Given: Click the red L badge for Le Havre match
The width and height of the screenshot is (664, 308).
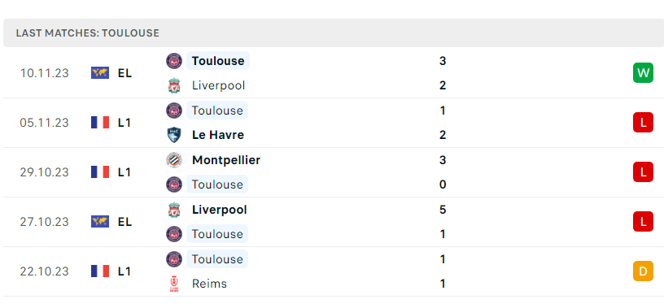Looking at the screenshot, I should click(643, 122).
